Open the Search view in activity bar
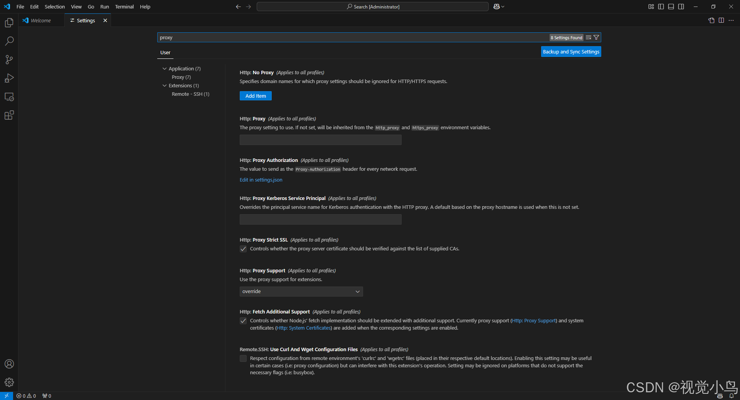740x400 pixels. pyautogui.click(x=9, y=41)
